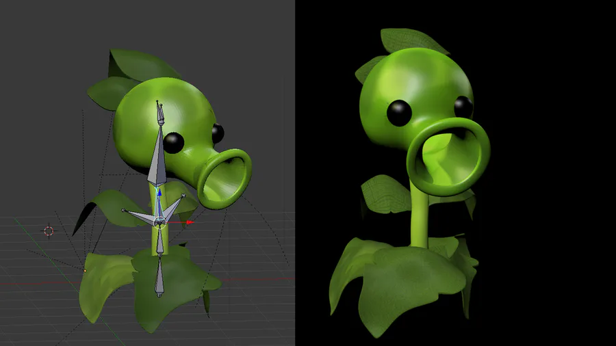
Task: Click the blue Z-axis arrow of the gizmo
Action: coord(159,193)
